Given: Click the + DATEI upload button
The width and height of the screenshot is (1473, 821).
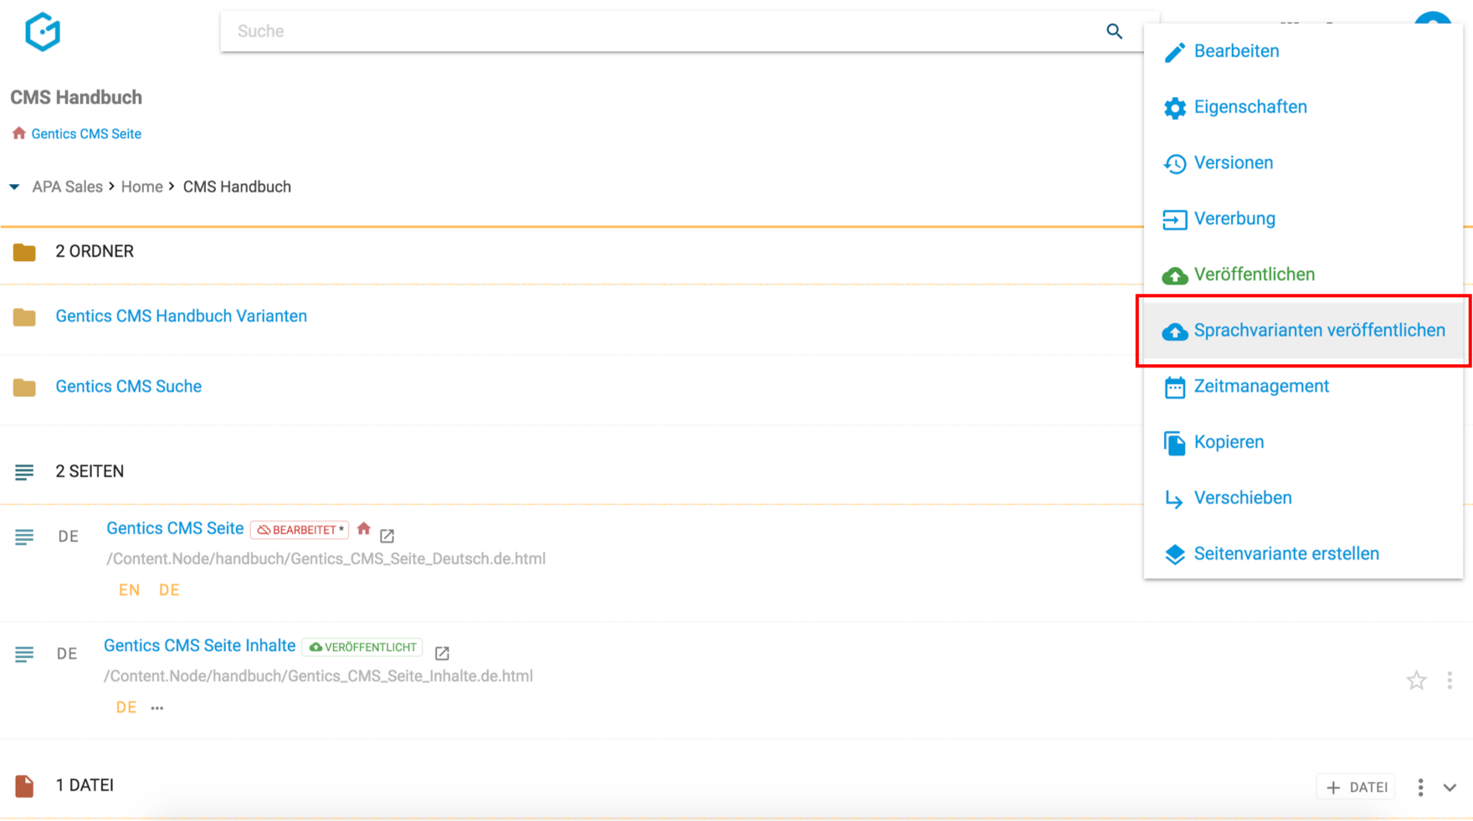Looking at the screenshot, I should point(1357,787).
